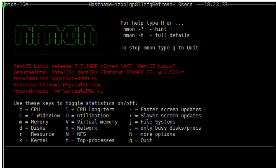The height and width of the screenshot is (168, 276).
Task: Click the 'Refresh= 0secs' header value
Action: pyautogui.click(x=172, y=5)
